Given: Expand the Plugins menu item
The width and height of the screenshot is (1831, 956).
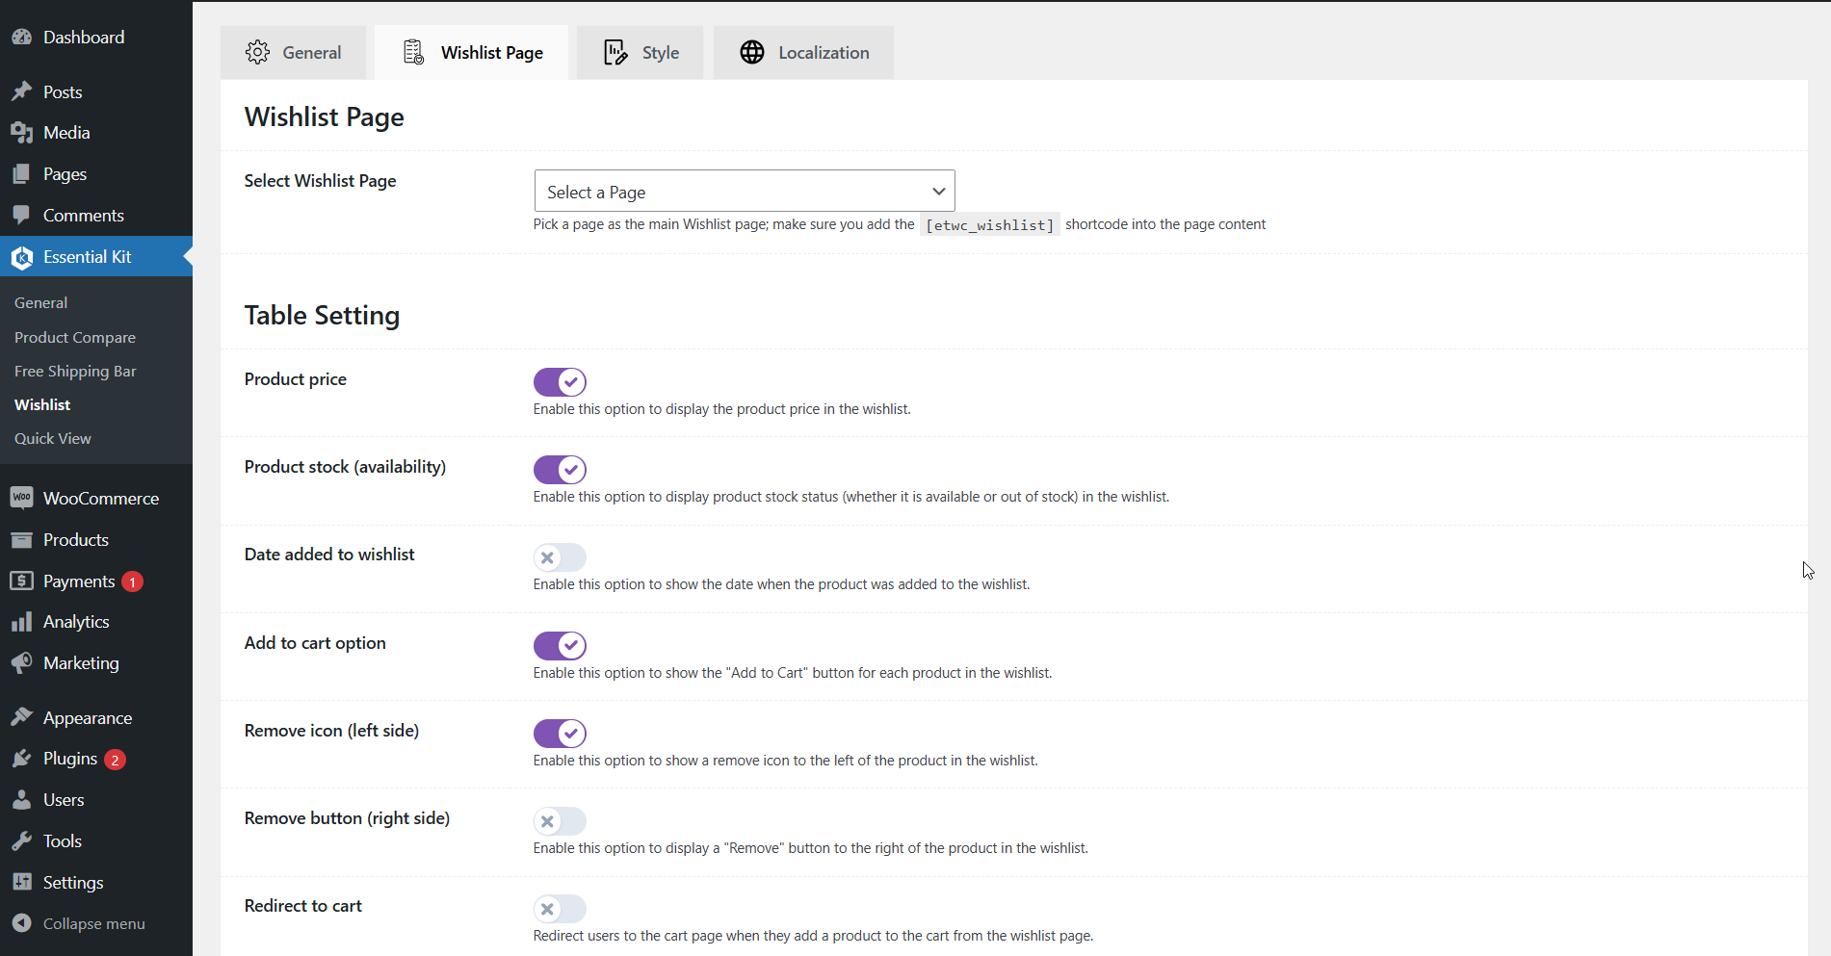Looking at the screenshot, I should (70, 759).
